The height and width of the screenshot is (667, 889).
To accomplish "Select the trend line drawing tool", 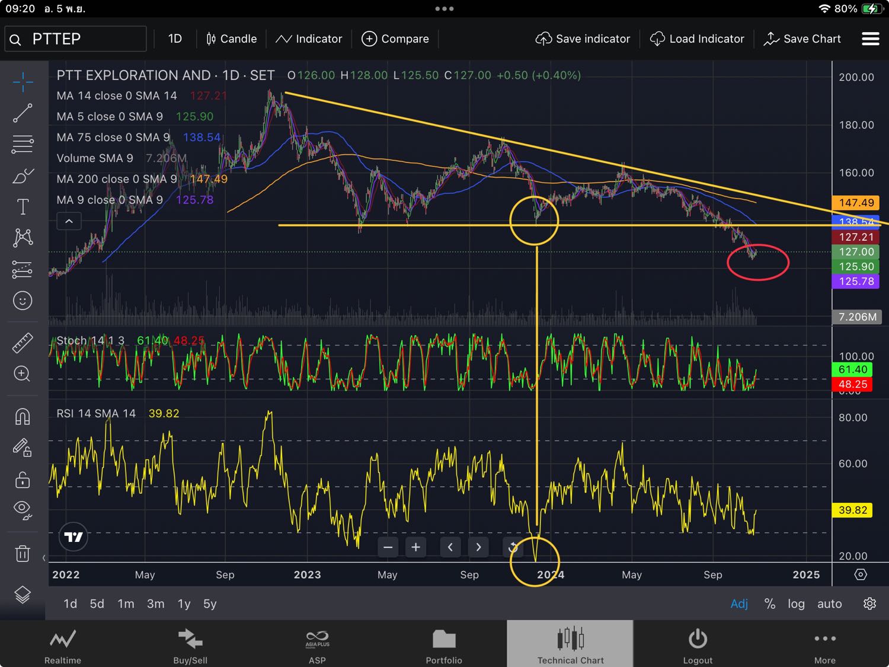I will click(x=23, y=113).
